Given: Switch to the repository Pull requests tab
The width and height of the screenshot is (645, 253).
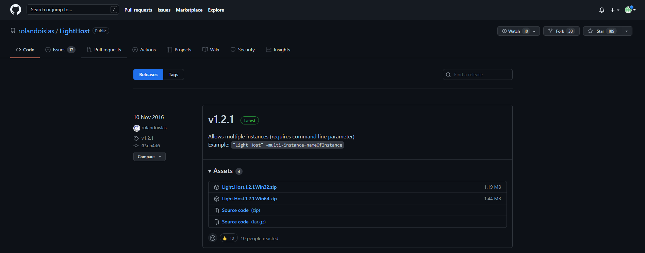Looking at the screenshot, I should click(104, 50).
